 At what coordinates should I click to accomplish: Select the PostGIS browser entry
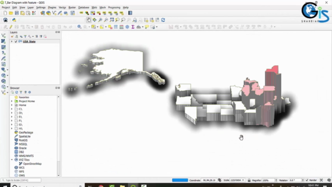tap(23, 140)
